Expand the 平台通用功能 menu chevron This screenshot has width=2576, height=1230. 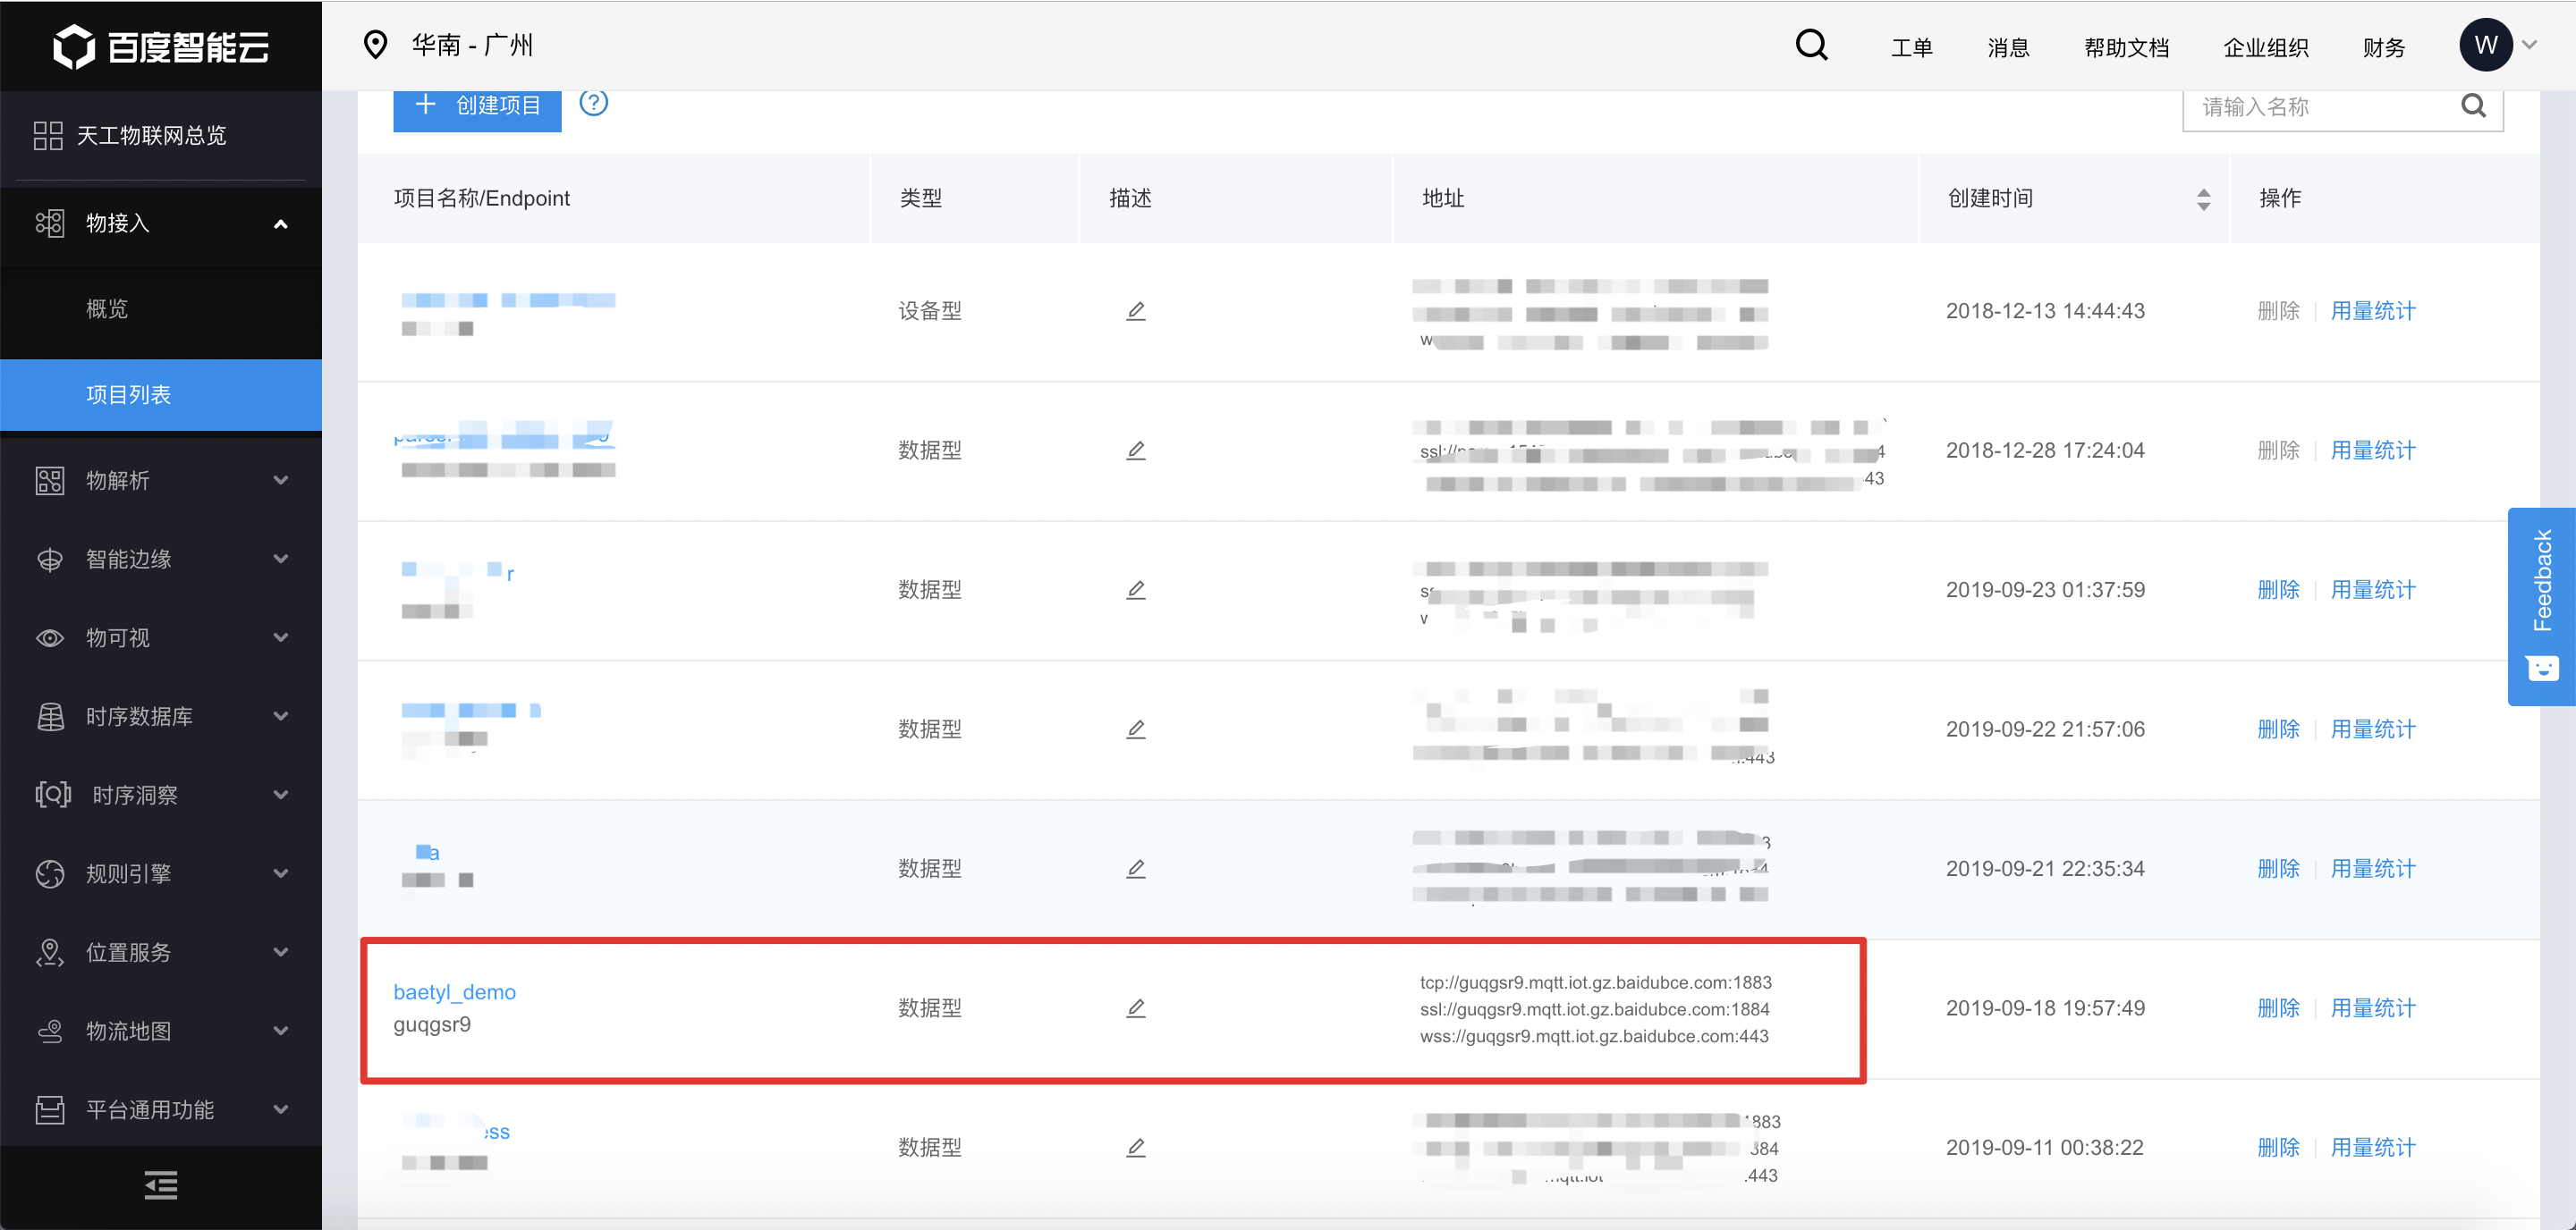(x=281, y=1109)
